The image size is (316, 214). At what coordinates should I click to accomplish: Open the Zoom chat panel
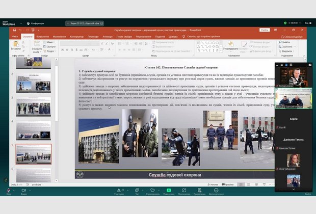click(137, 190)
